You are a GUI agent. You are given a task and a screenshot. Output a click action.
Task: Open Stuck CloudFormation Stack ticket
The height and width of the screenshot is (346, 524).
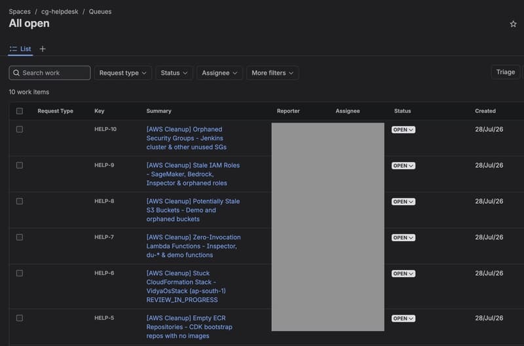click(x=186, y=286)
